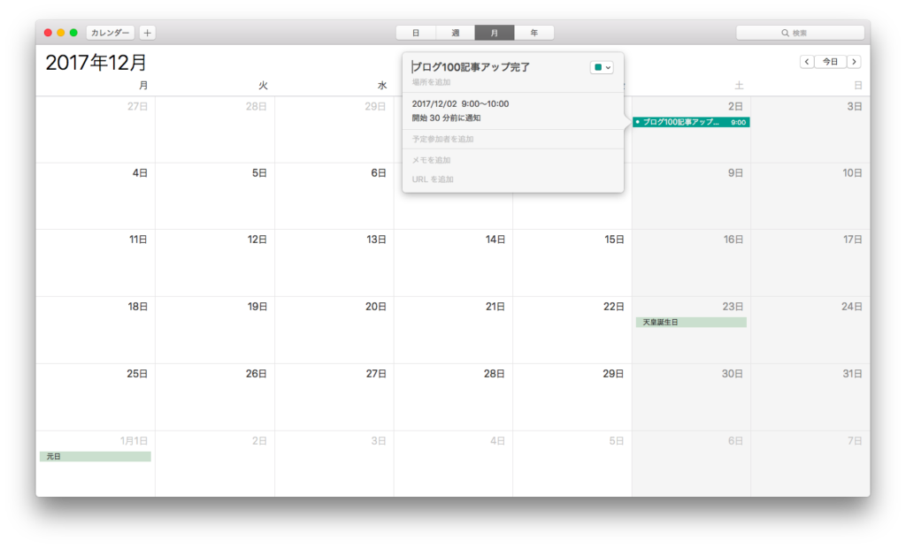Click the 15日 day cell

572,263
